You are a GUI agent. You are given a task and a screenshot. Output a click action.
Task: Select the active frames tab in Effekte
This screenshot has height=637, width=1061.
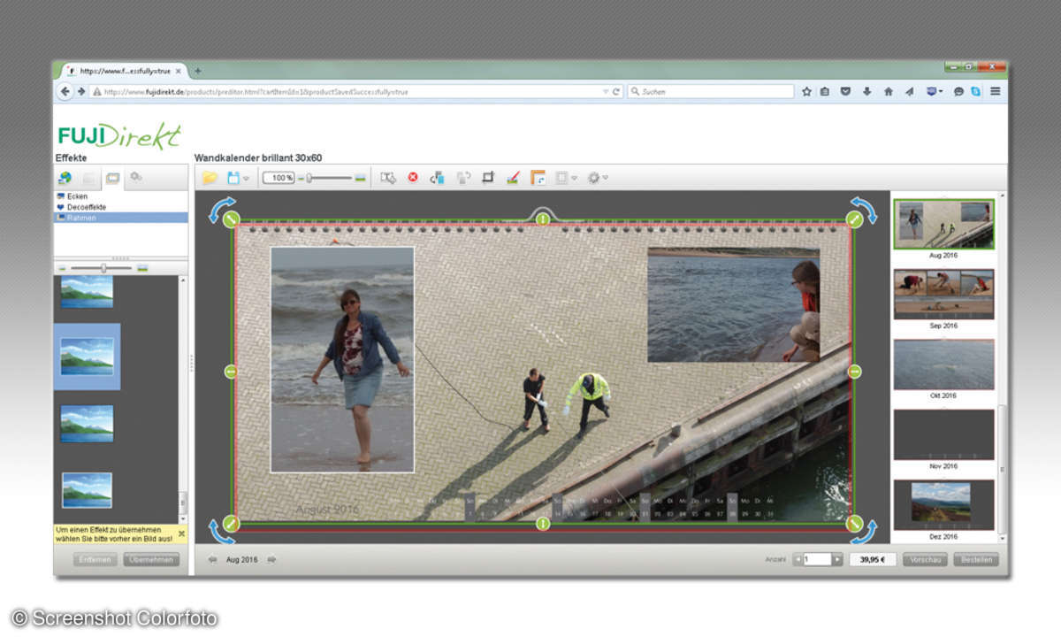coord(112,178)
